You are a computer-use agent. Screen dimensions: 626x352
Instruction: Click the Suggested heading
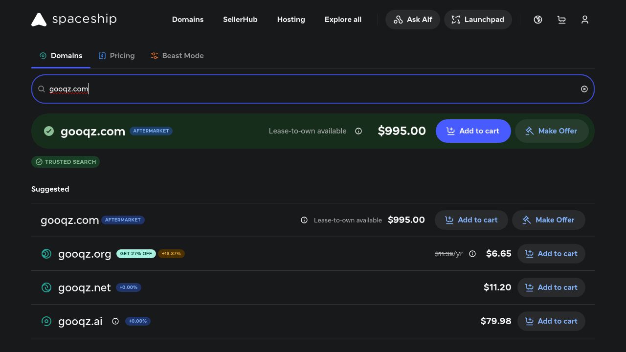coord(50,189)
